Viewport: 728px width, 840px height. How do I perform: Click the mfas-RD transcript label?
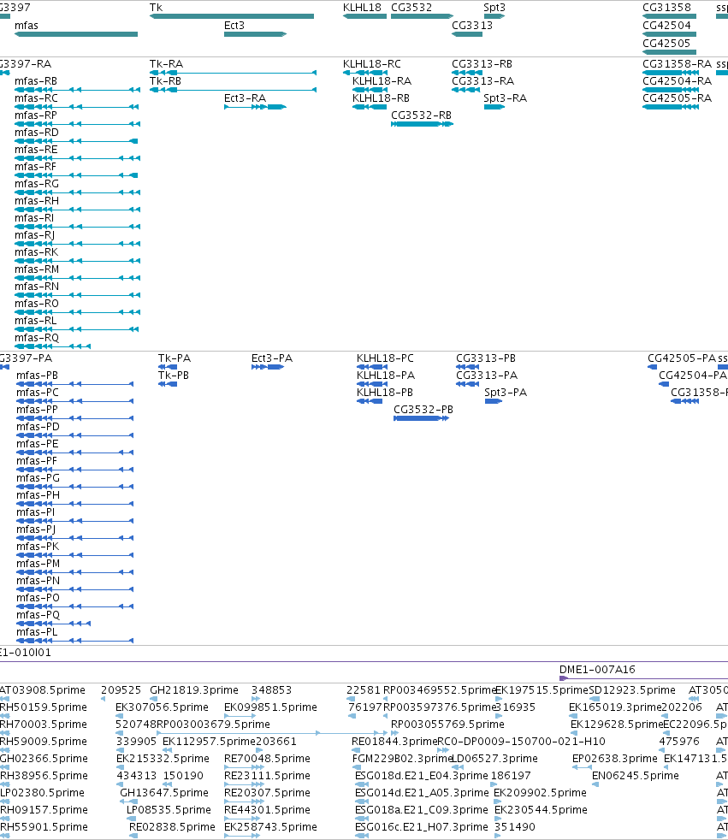coord(37,133)
